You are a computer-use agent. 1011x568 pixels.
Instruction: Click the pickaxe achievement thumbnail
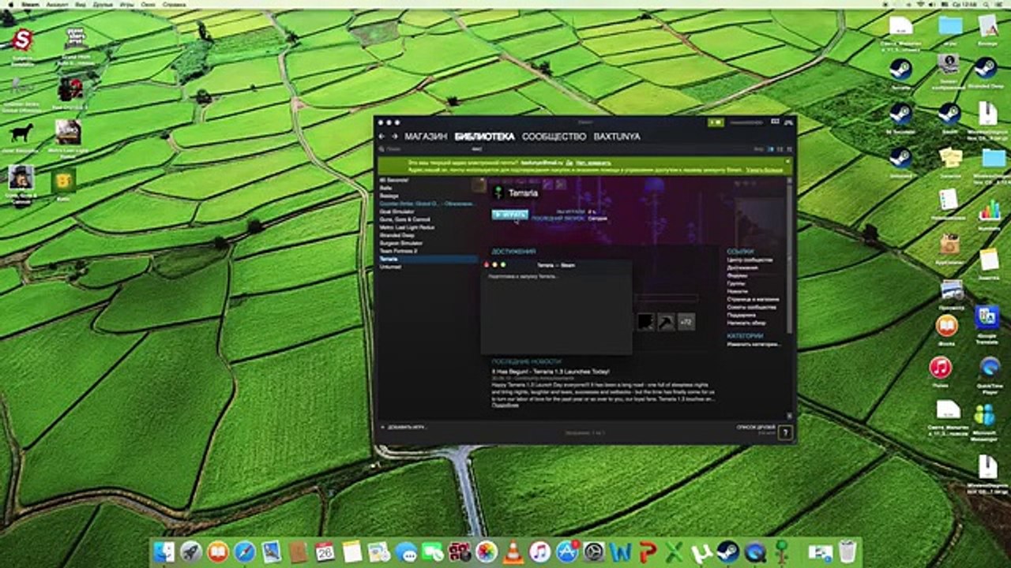(x=667, y=322)
